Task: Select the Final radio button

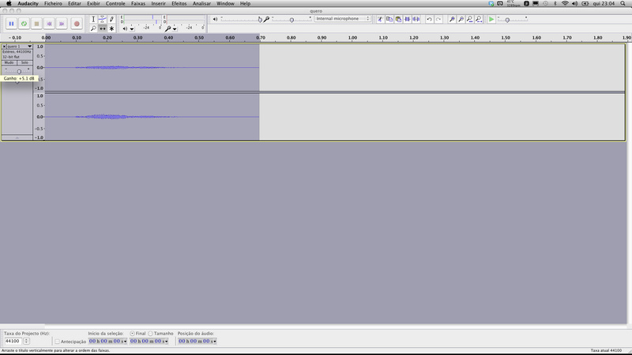Action: [131, 333]
